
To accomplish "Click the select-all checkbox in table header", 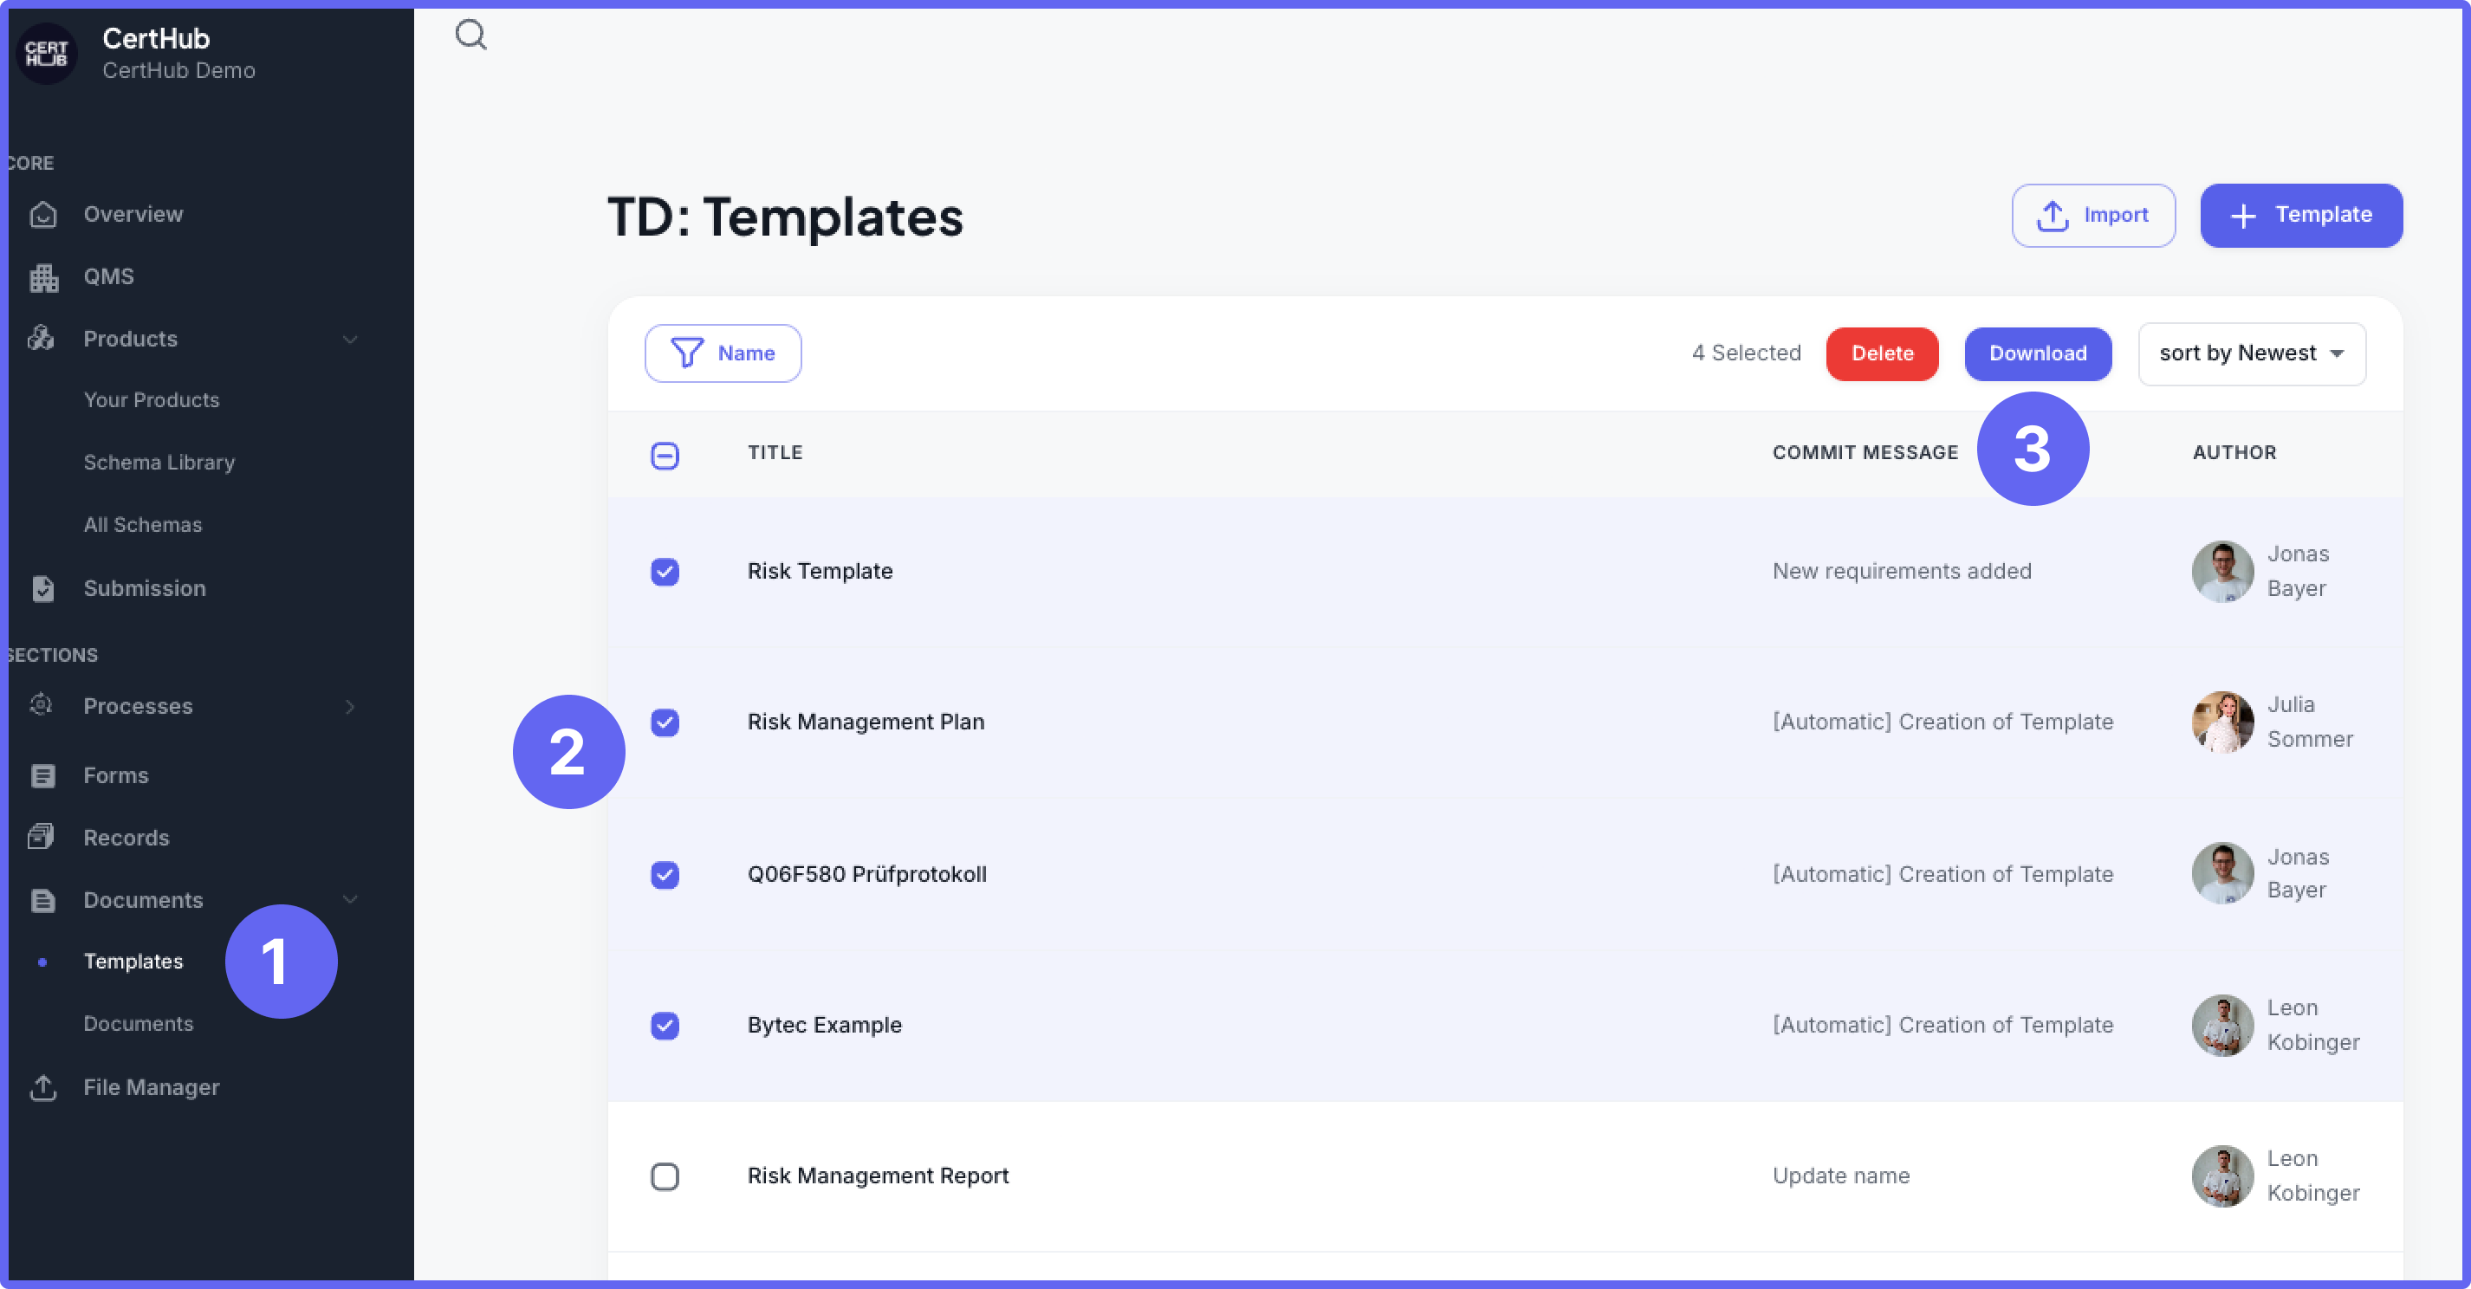I will (665, 455).
